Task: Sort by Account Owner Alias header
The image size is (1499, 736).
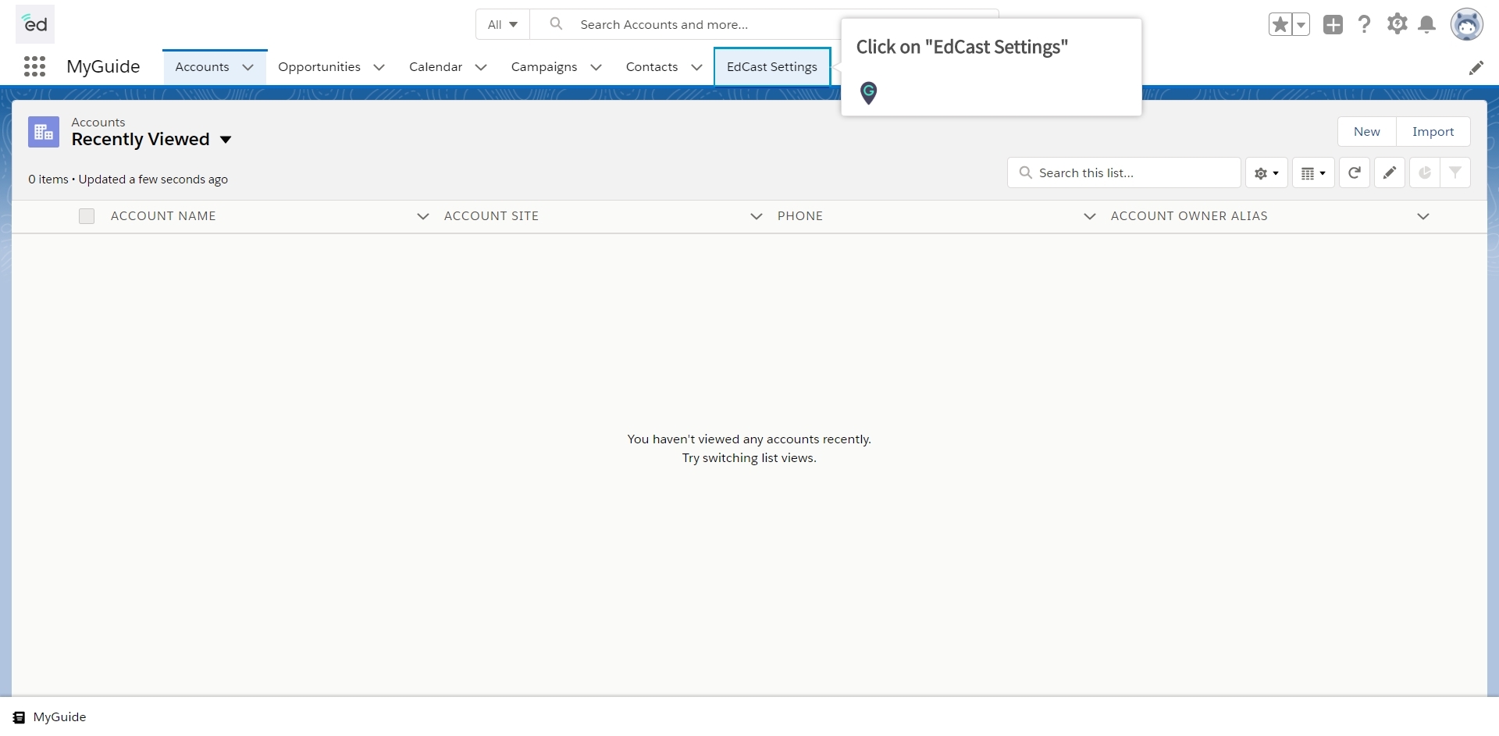Action: (1189, 216)
